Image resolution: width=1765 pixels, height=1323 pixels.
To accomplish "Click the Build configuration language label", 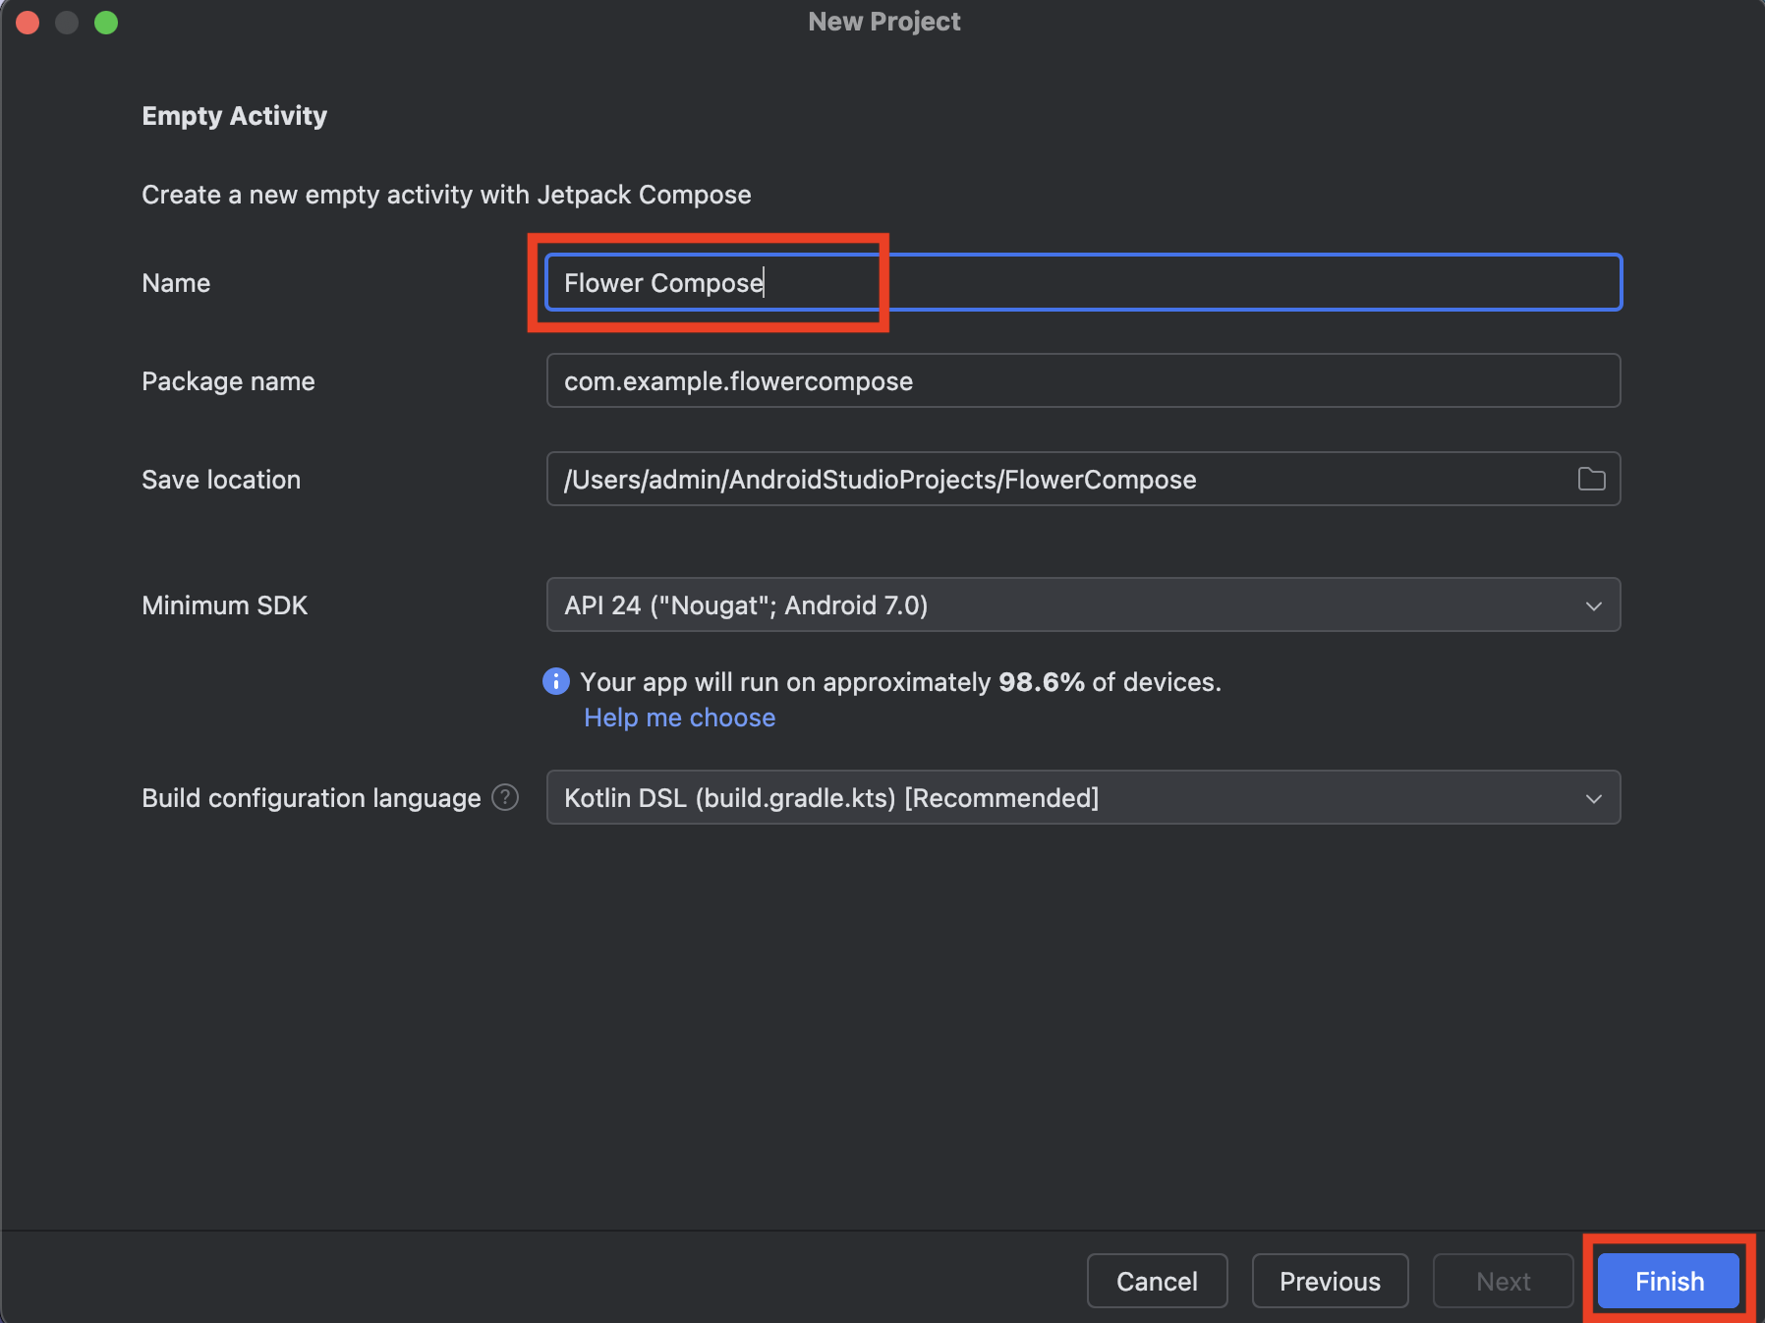I will click(312, 798).
